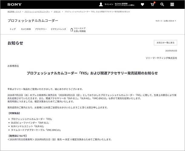Click list item タイムコードアダプターケーブル「VMC-BNCU1」

[x=36, y=130]
